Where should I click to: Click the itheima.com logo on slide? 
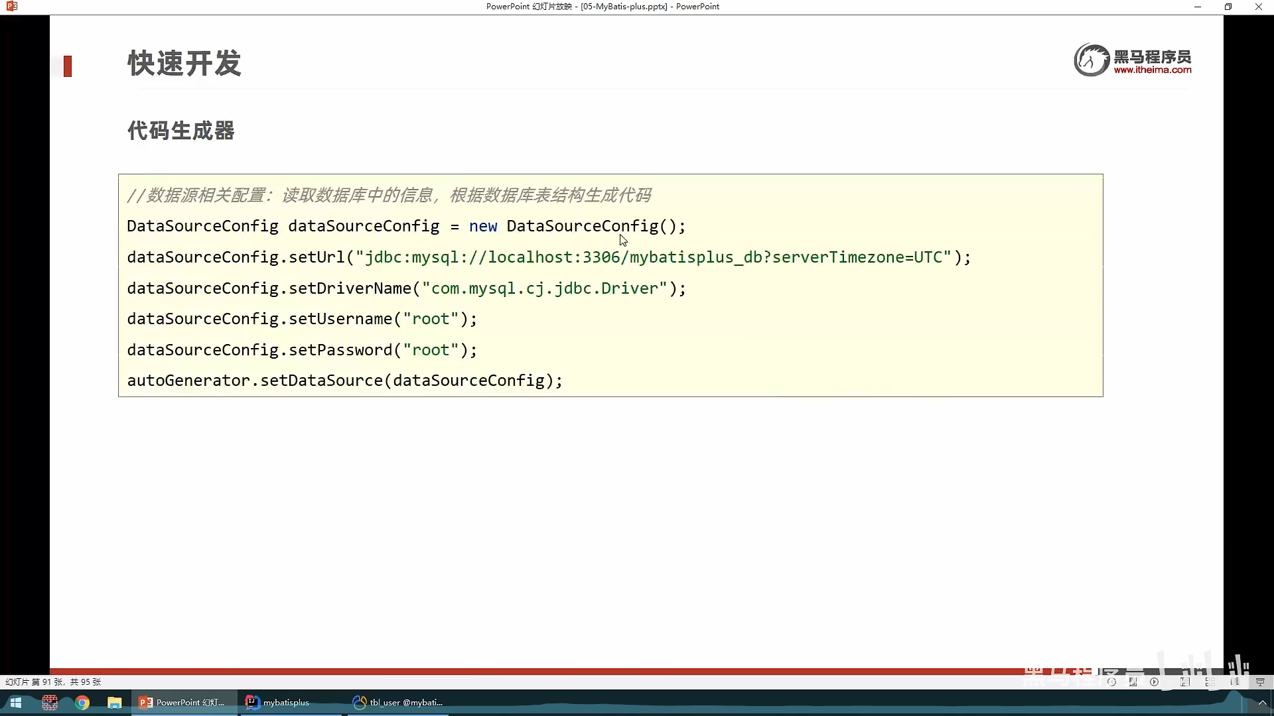tap(1133, 60)
